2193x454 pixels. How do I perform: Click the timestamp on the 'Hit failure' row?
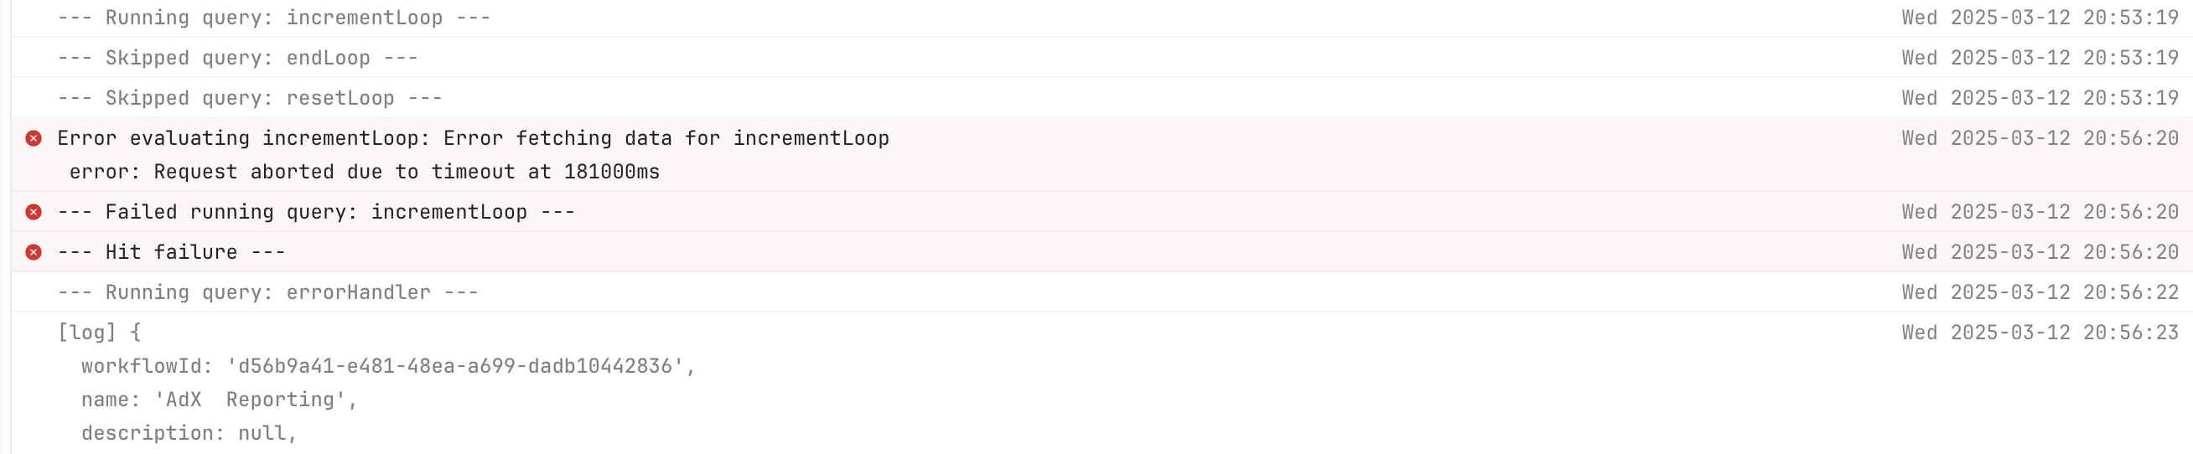(2040, 252)
